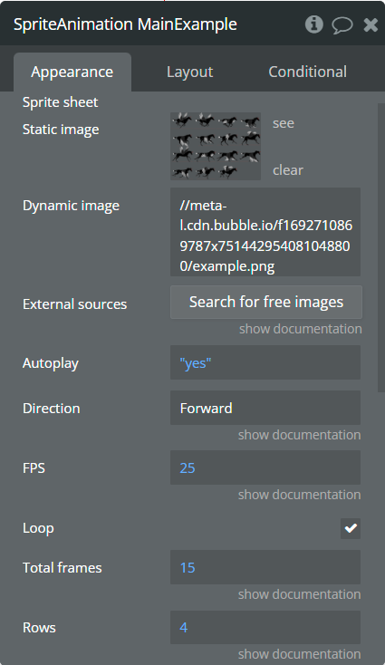Viewport: 385px width, 665px height.
Task: Switch to the Conditional tab
Action: coord(307,72)
